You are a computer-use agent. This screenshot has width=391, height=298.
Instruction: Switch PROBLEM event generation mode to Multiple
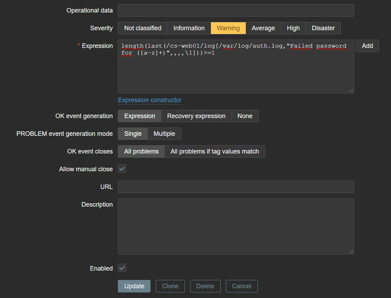coord(164,134)
